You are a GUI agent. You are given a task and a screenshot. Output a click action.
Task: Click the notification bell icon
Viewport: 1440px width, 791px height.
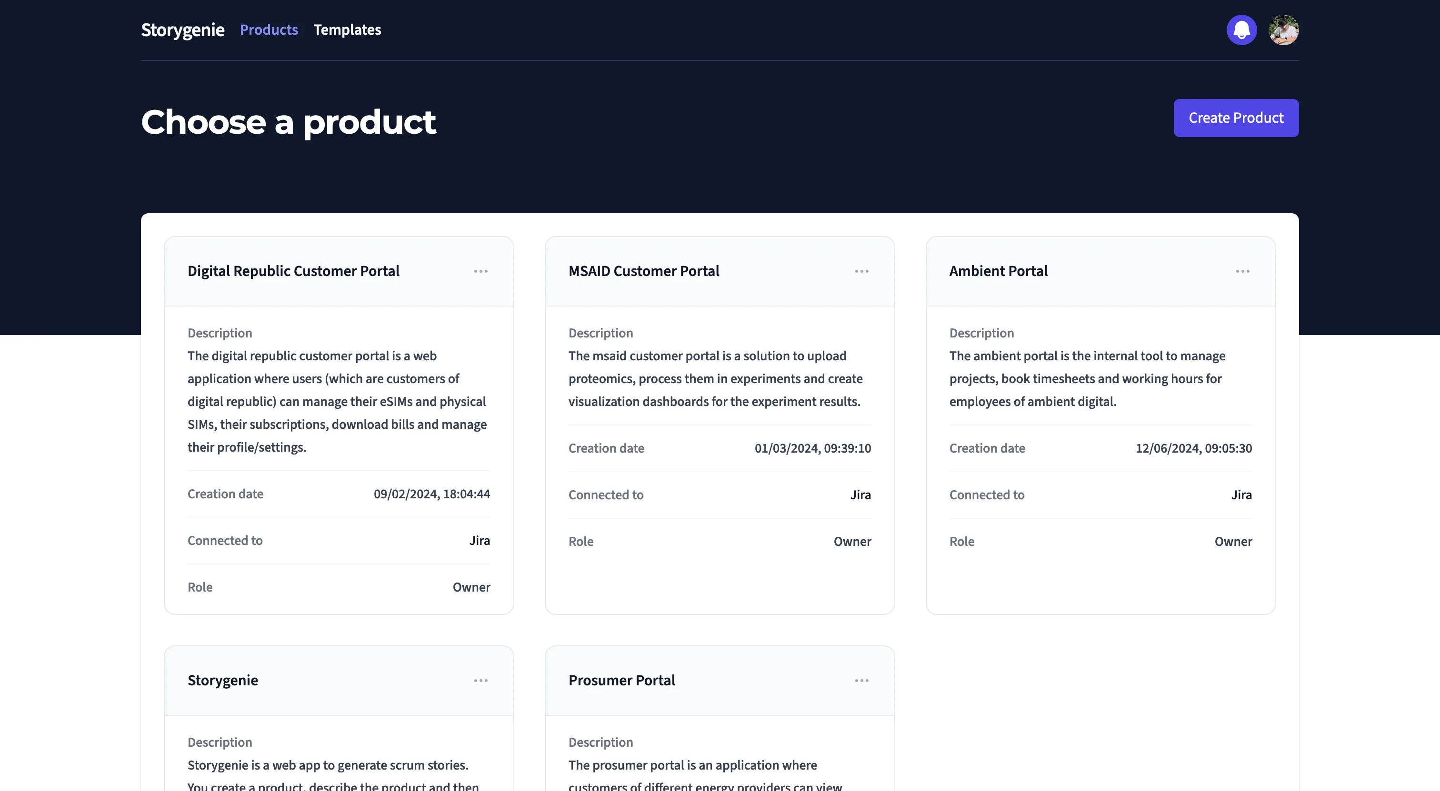tap(1241, 30)
